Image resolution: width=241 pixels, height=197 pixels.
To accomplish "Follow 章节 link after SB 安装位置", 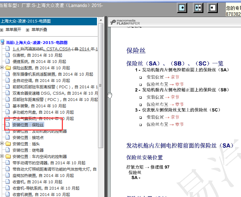I will pyautogui.click(x=175, y=97).
